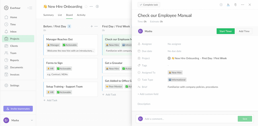Open task more options menu
Screen dimensions: 258x126
[243, 5]
